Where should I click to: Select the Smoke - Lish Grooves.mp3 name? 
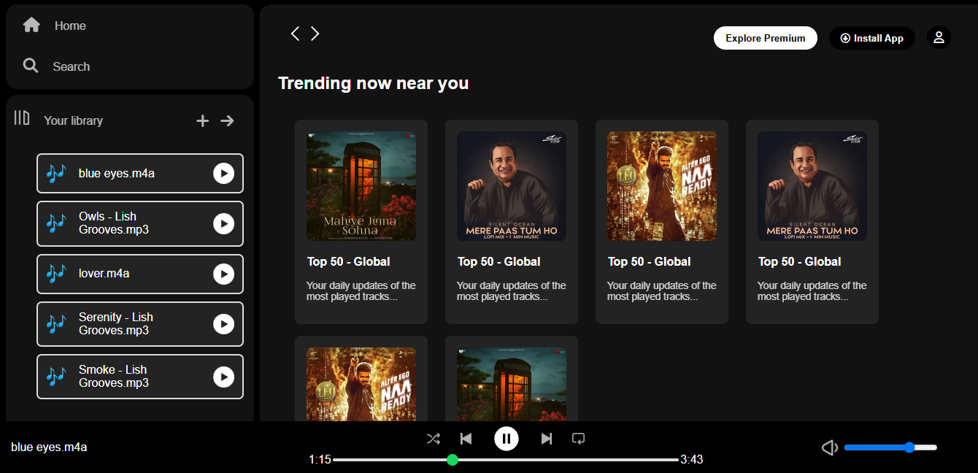click(x=114, y=376)
